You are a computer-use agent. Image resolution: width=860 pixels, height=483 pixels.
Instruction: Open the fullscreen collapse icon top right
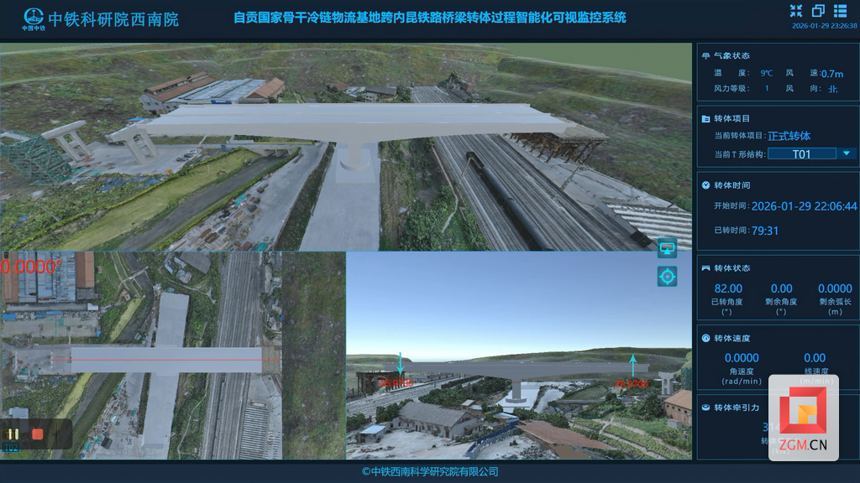tap(796, 12)
